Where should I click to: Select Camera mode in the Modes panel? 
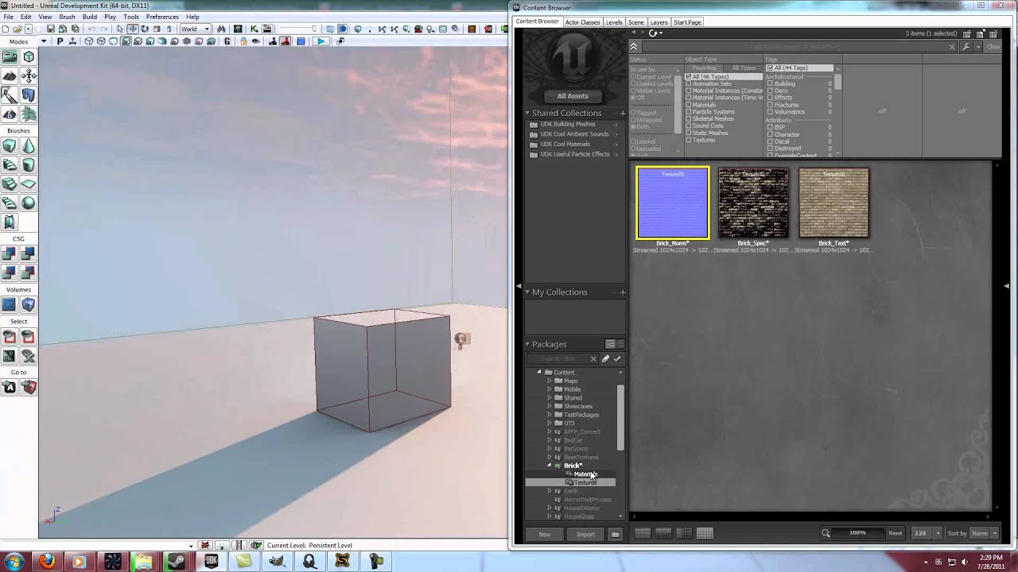click(10, 56)
